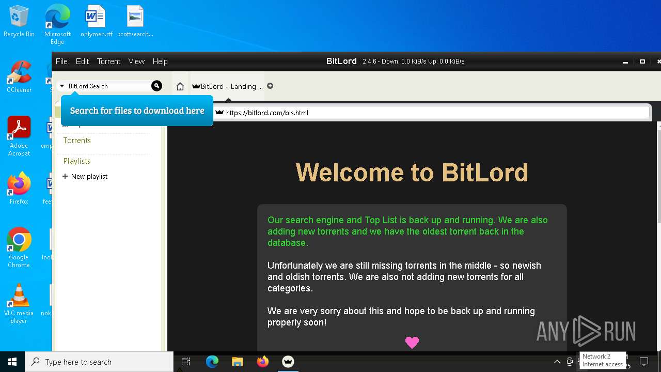Expand the BitLord Search engine dropdown arrow

pos(62,86)
